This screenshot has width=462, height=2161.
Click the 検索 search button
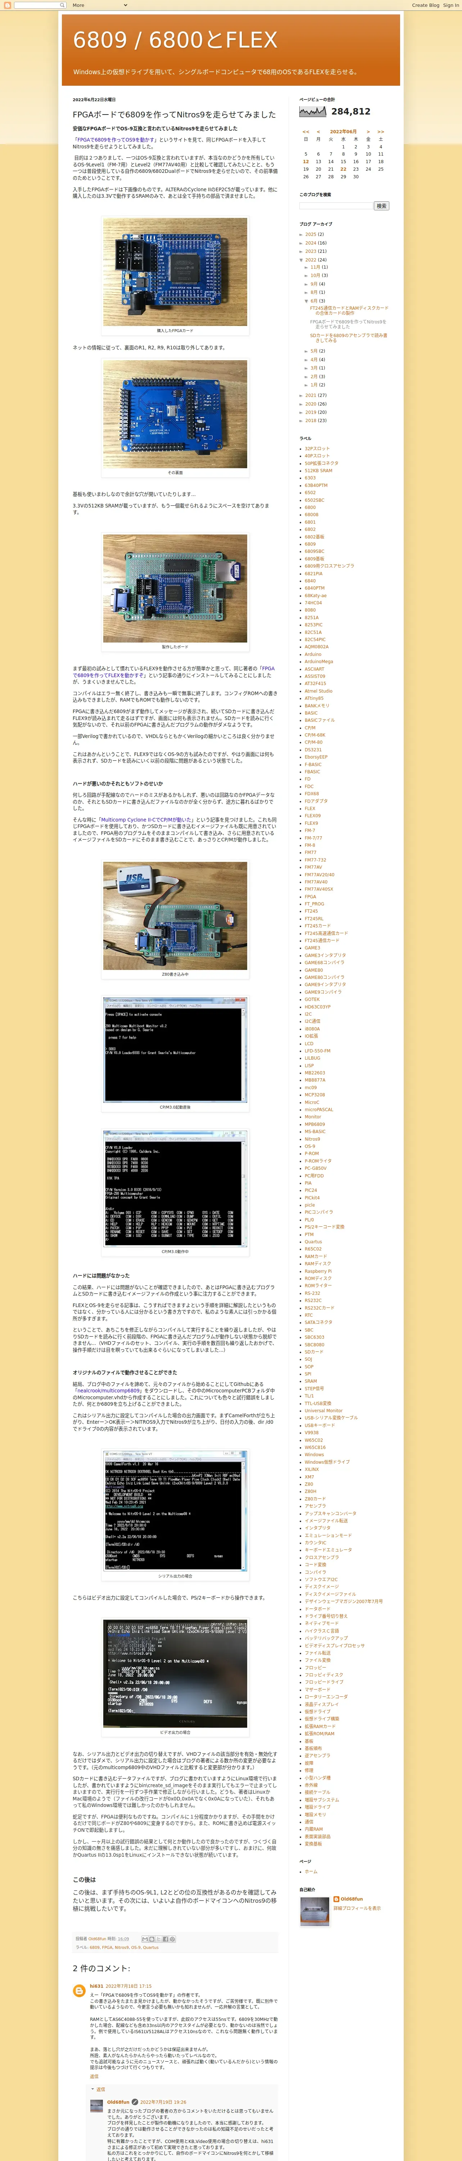pyautogui.click(x=381, y=206)
